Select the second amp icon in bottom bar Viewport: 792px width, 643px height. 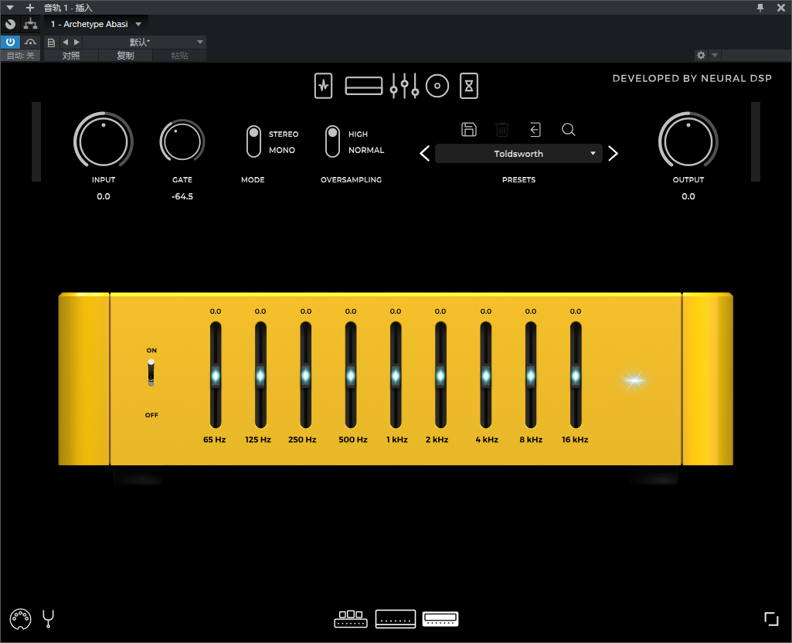(396, 619)
